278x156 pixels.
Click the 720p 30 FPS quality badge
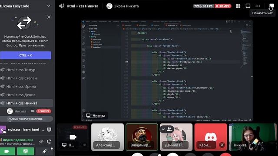point(203,6)
